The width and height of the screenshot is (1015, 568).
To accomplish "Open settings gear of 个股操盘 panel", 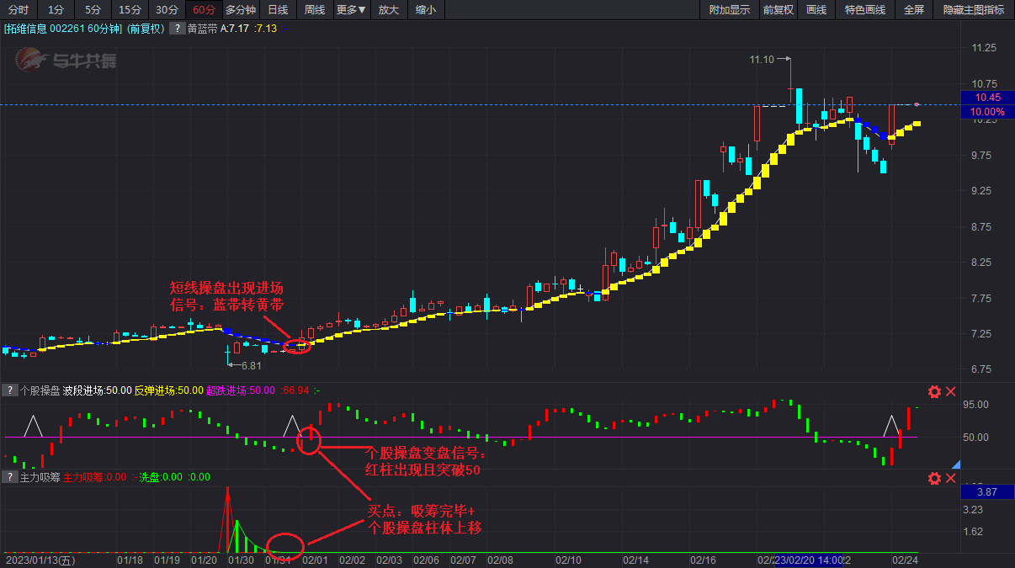I will [x=934, y=391].
